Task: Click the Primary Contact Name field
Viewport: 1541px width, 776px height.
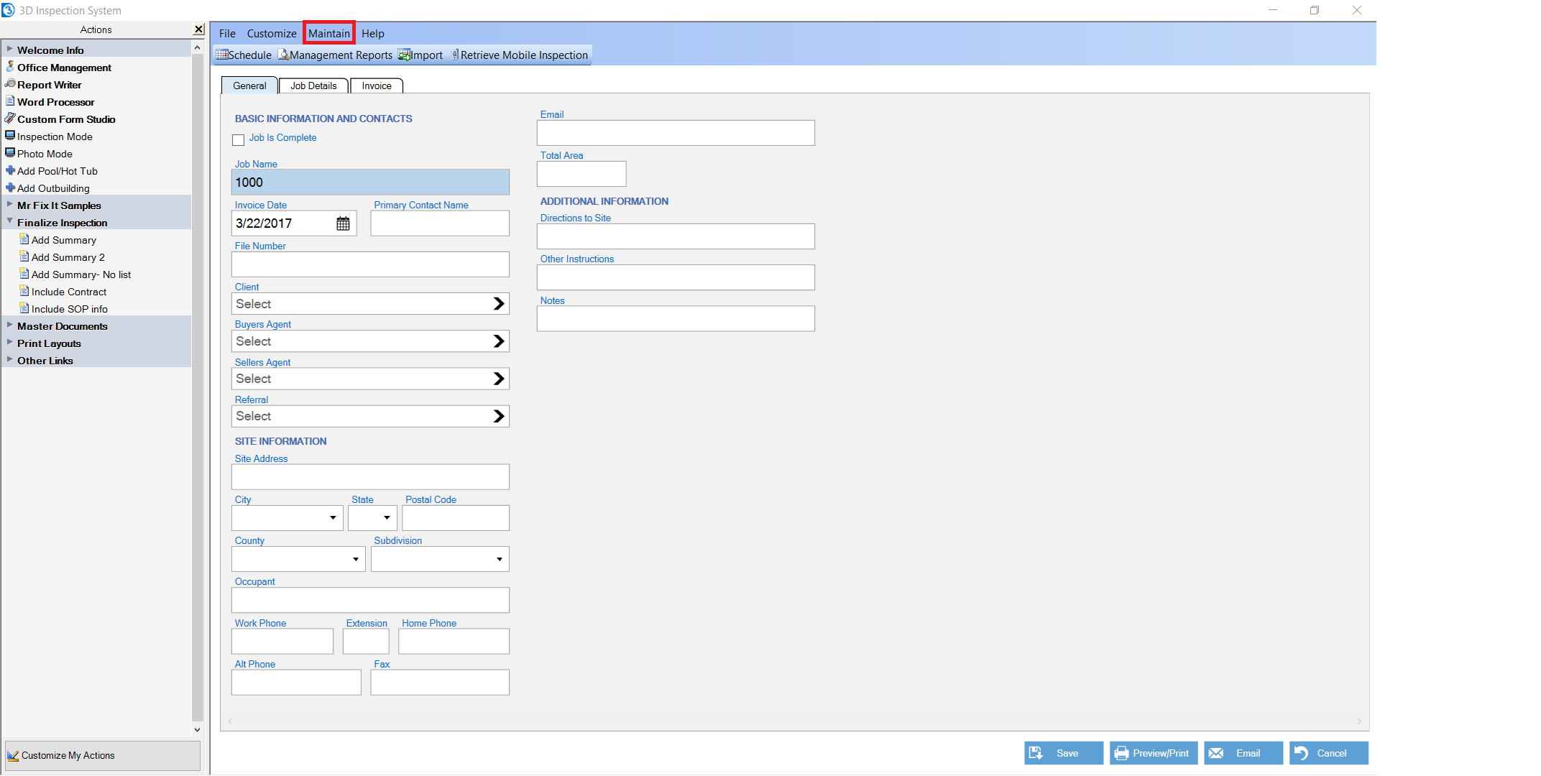Action: coord(440,223)
